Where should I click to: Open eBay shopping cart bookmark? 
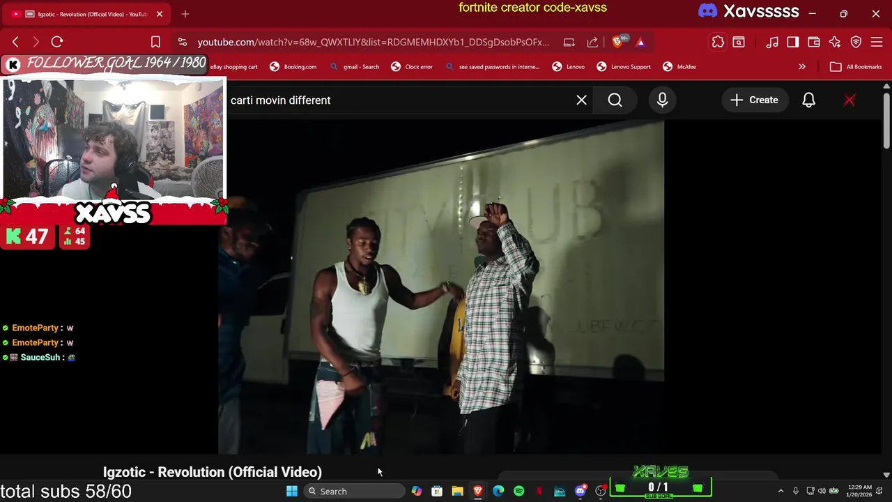point(234,67)
